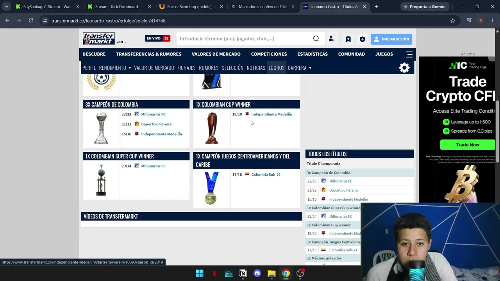Viewport: 500px width, 281px height.
Task: Open Independiente Medellín link for 15/16 season
Action: click(x=161, y=134)
